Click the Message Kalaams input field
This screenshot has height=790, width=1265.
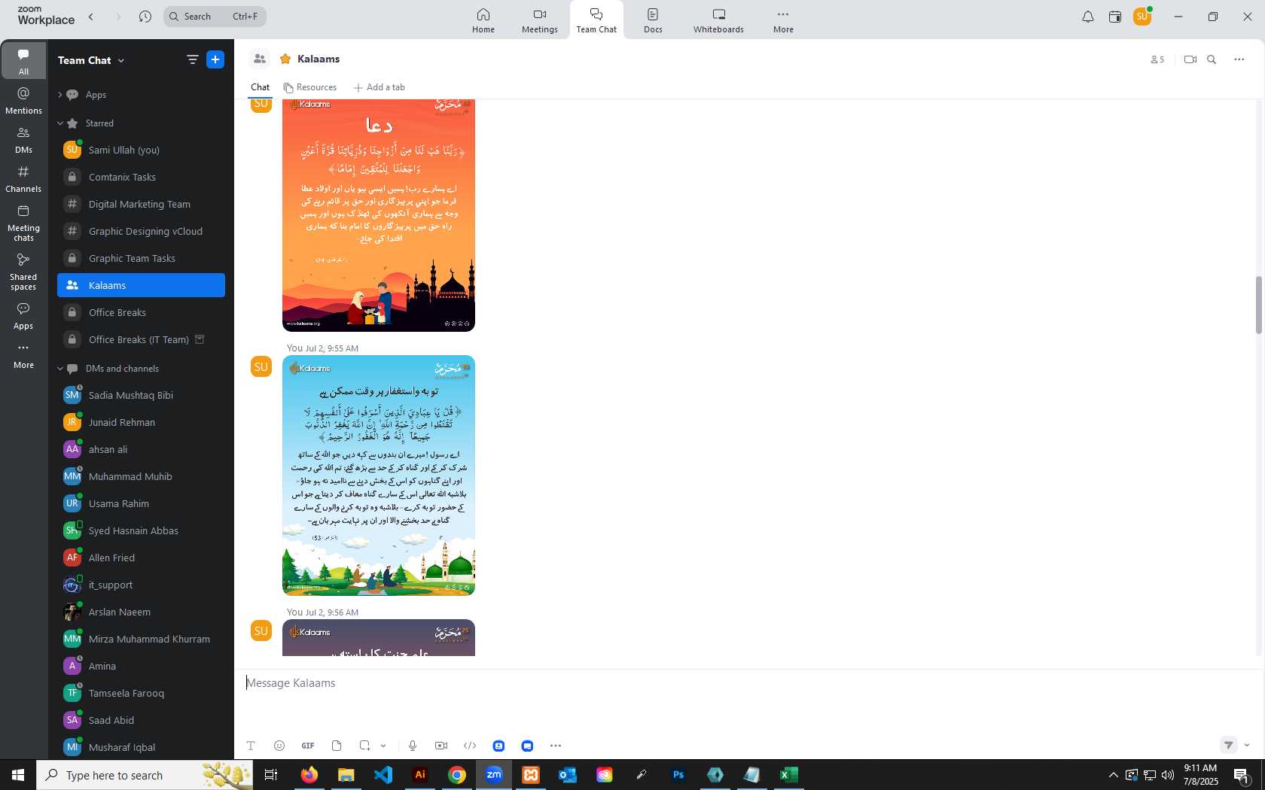click(749, 683)
